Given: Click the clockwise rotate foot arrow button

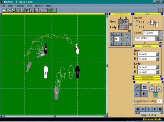Looking at the screenshot, I should 127,36.
